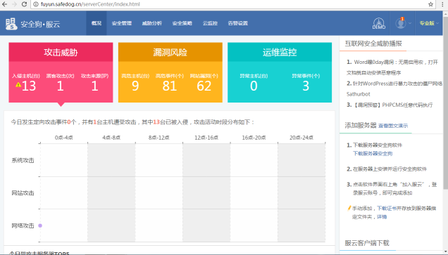448x255 pixels.
Task: Click the 12点-16点 time column header
Action: point(206,138)
